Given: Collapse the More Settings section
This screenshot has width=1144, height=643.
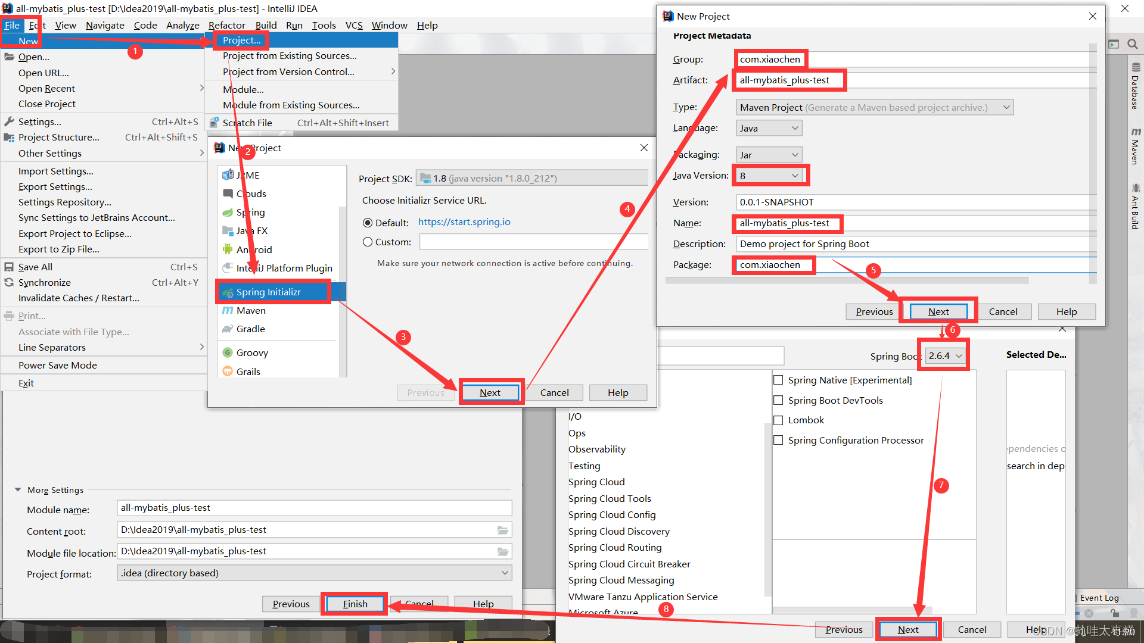Looking at the screenshot, I should (x=18, y=490).
